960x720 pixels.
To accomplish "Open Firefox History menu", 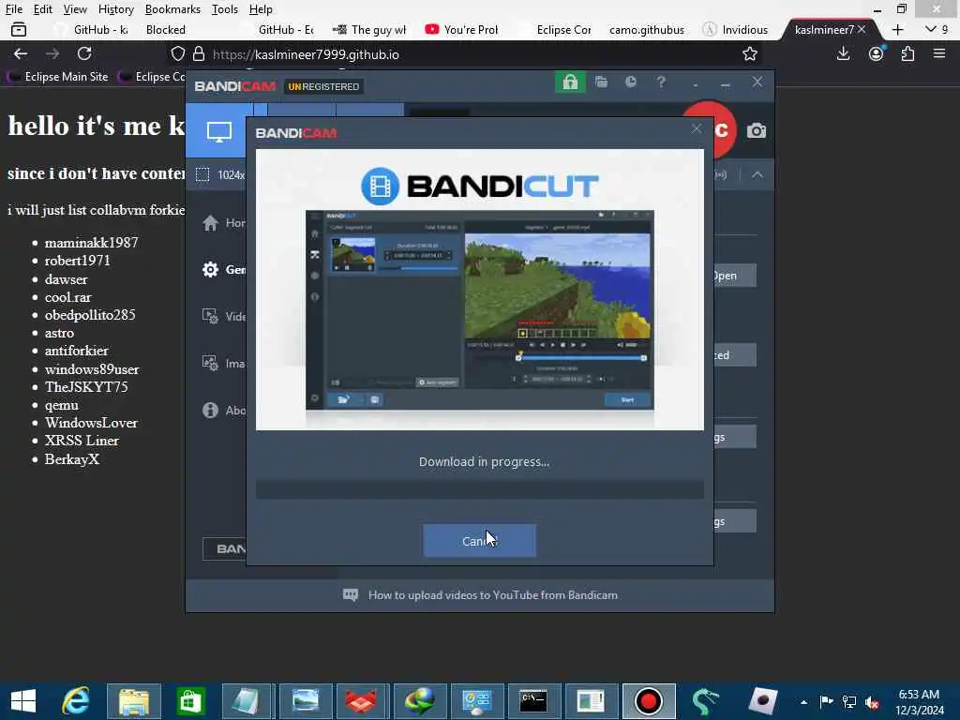I will (x=115, y=9).
